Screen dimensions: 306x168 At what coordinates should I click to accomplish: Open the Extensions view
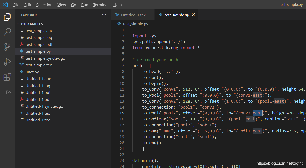(x=7, y=77)
